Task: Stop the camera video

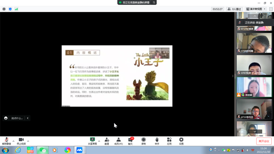Action: click(x=21, y=141)
